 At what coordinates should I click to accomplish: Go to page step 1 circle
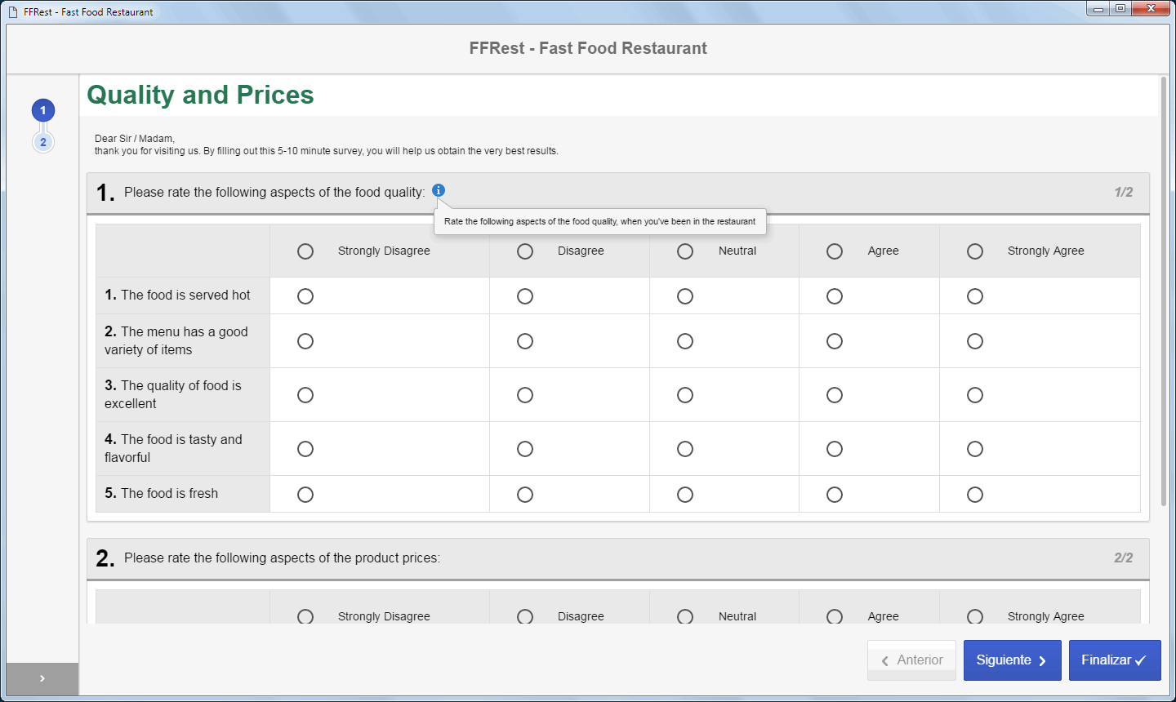[43, 110]
